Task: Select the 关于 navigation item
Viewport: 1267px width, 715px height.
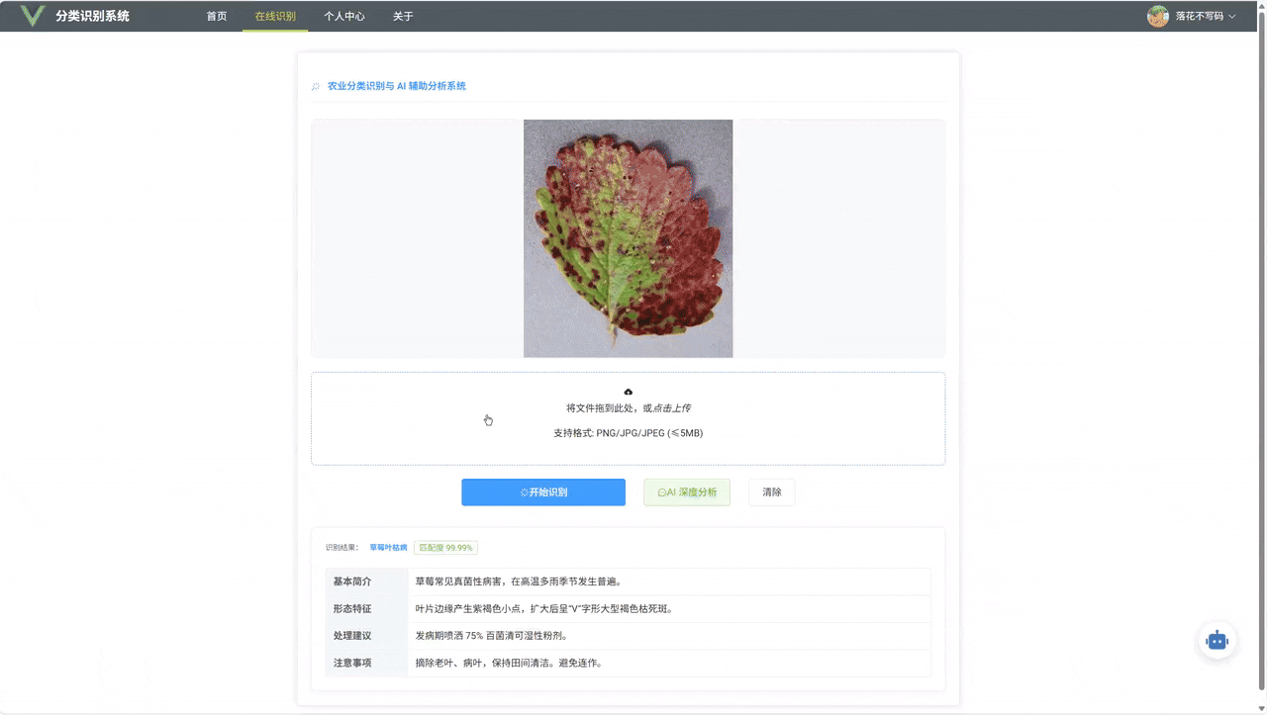Action: 403,16
